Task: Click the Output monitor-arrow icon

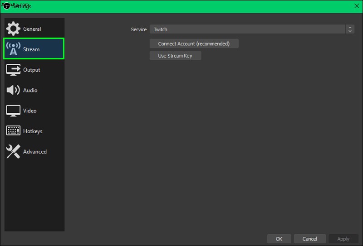Action: (x=13, y=70)
